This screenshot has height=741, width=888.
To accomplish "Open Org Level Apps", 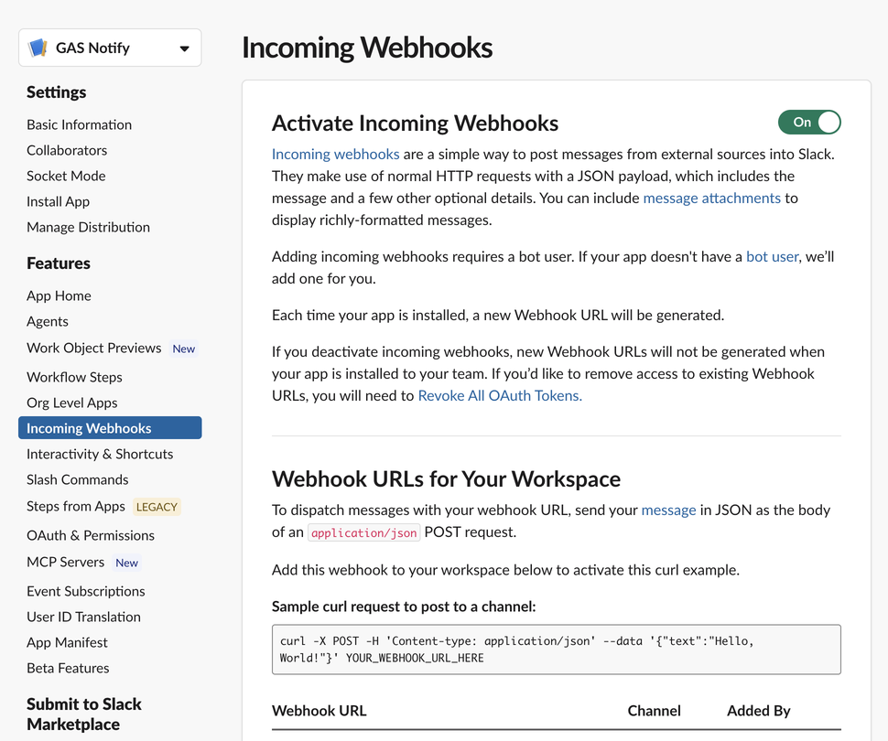I will [x=72, y=403].
